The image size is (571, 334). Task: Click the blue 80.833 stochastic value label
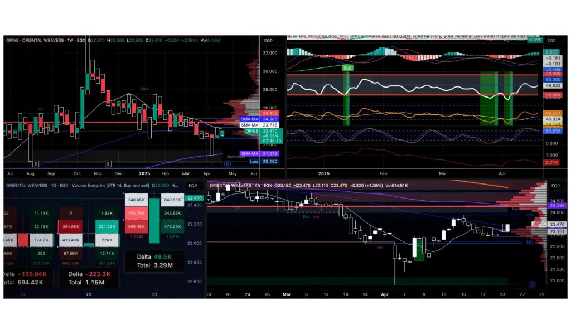point(553,131)
